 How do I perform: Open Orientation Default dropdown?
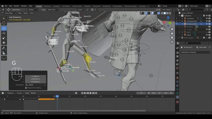(32, 10)
